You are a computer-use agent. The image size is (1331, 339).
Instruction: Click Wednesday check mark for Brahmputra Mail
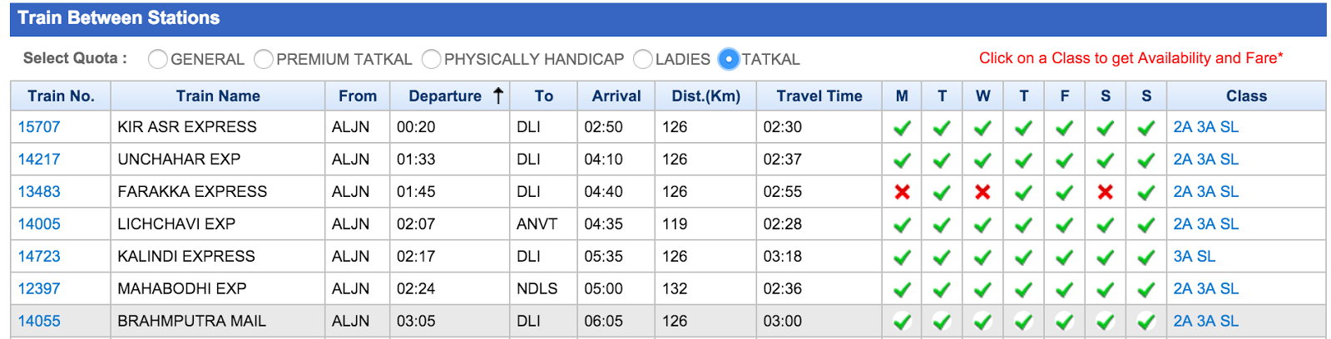(x=982, y=322)
